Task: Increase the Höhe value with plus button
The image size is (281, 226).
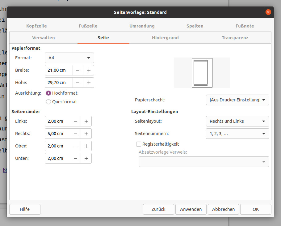Action: (89, 83)
